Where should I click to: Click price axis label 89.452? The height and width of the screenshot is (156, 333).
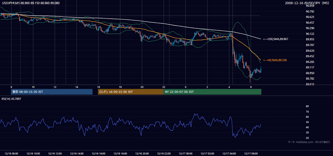[310, 56]
